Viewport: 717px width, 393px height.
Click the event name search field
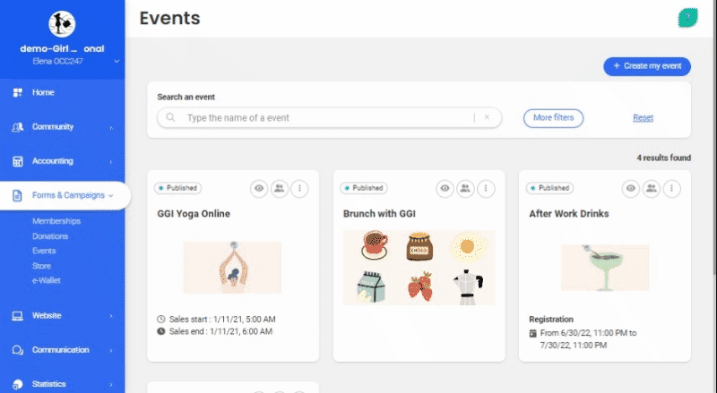click(x=323, y=117)
